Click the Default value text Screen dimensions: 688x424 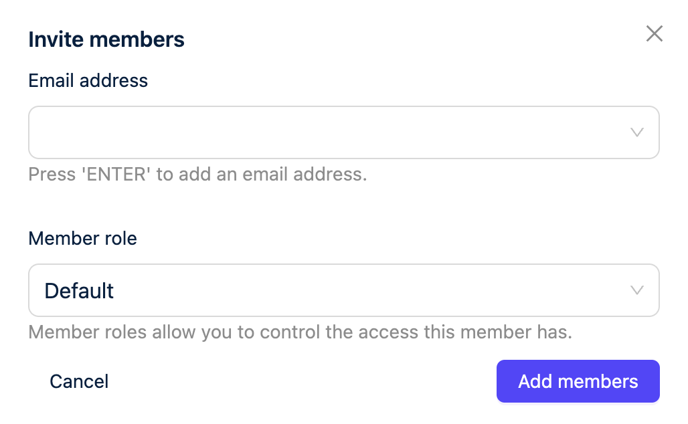79,291
